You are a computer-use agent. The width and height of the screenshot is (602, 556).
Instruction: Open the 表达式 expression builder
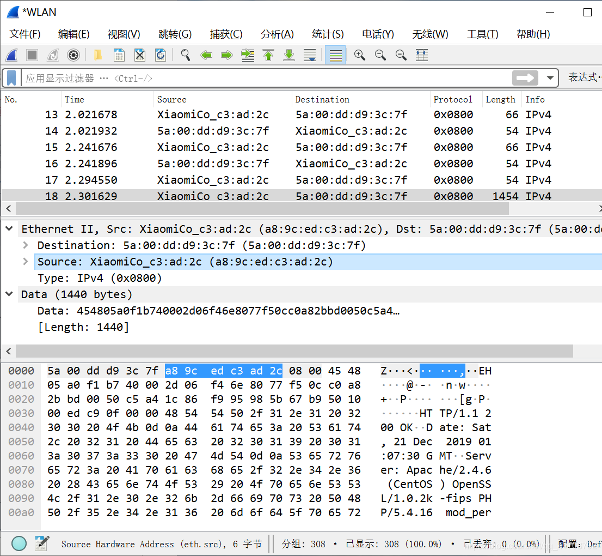[585, 77]
